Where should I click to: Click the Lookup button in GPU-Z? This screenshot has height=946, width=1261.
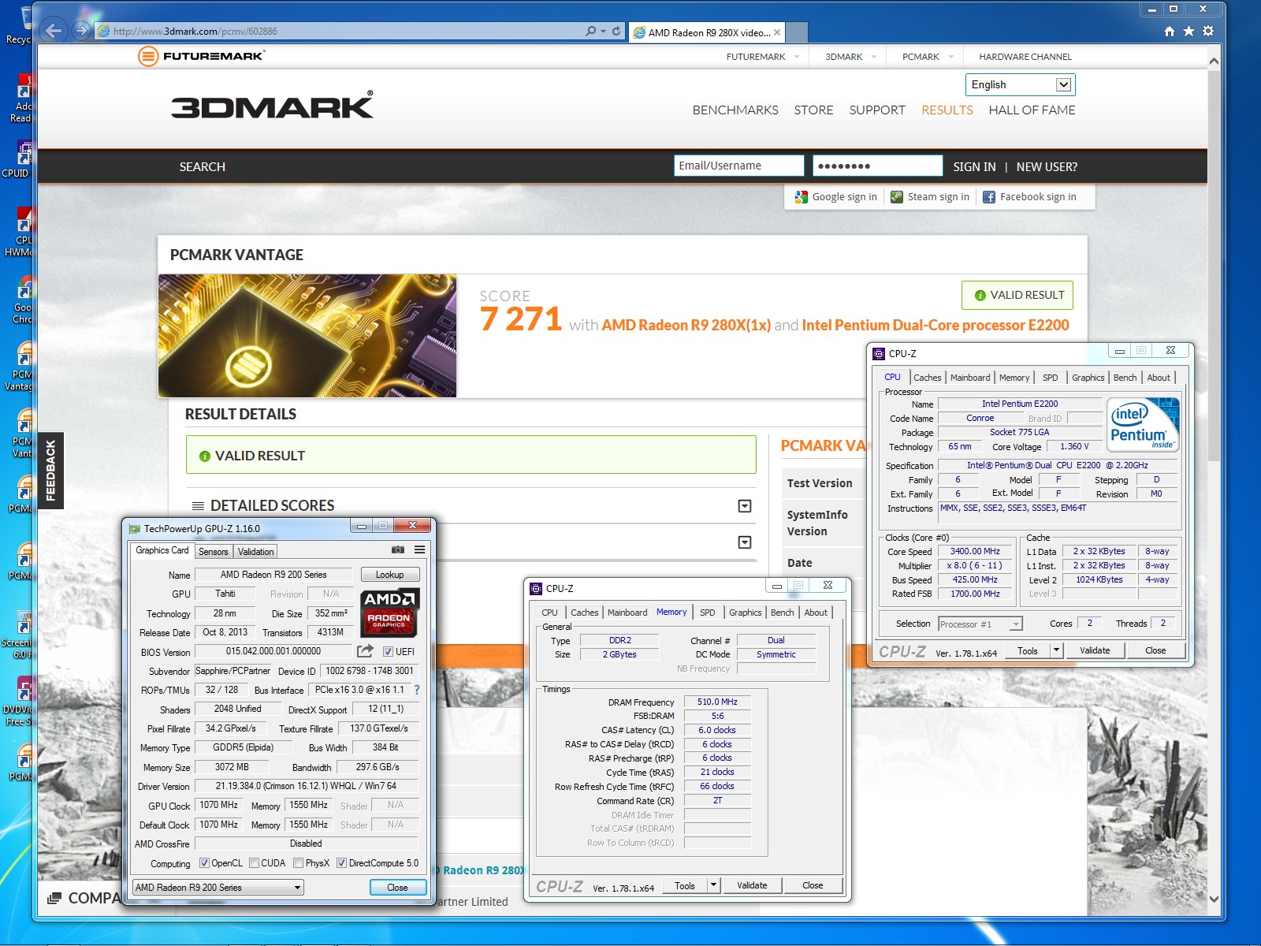[x=389, y=575]
